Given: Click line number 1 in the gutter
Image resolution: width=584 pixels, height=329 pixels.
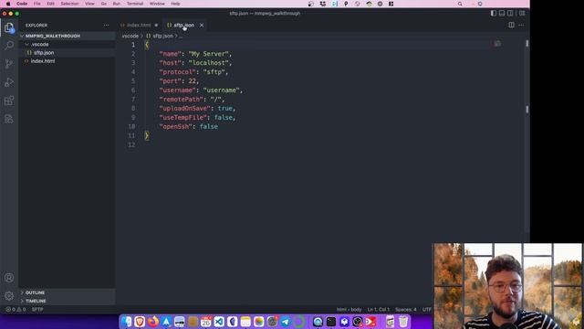Looking at the screenshot, I should pos(133,45).
